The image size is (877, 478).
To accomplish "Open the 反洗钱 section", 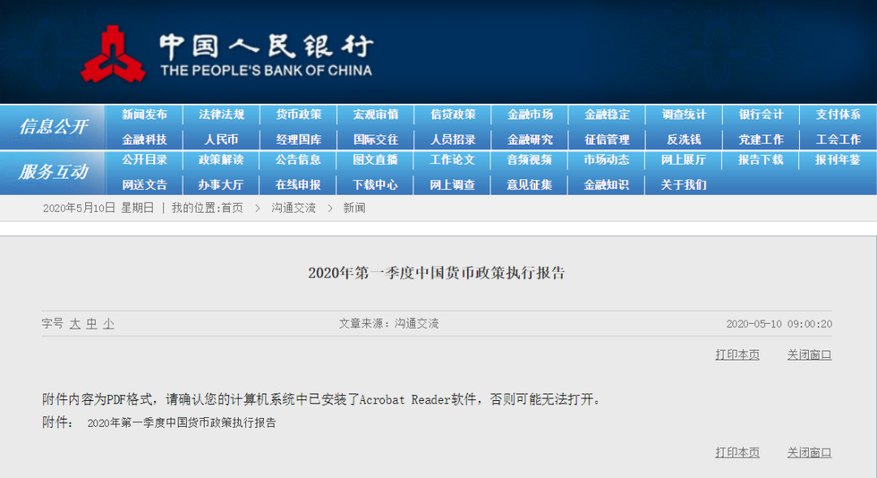I will pos(684,140).
